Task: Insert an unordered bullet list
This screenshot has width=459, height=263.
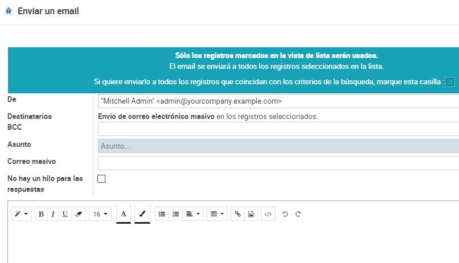Action: click(162, 214)
